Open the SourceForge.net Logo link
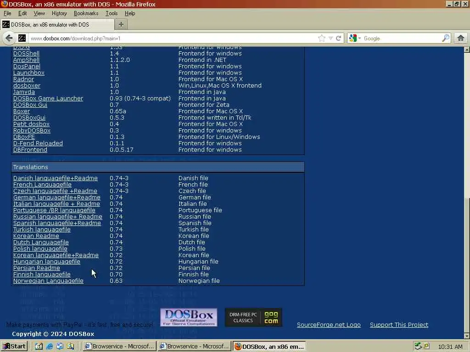The width and height of the screenshot is (470, 352). [x=329, y=325]
